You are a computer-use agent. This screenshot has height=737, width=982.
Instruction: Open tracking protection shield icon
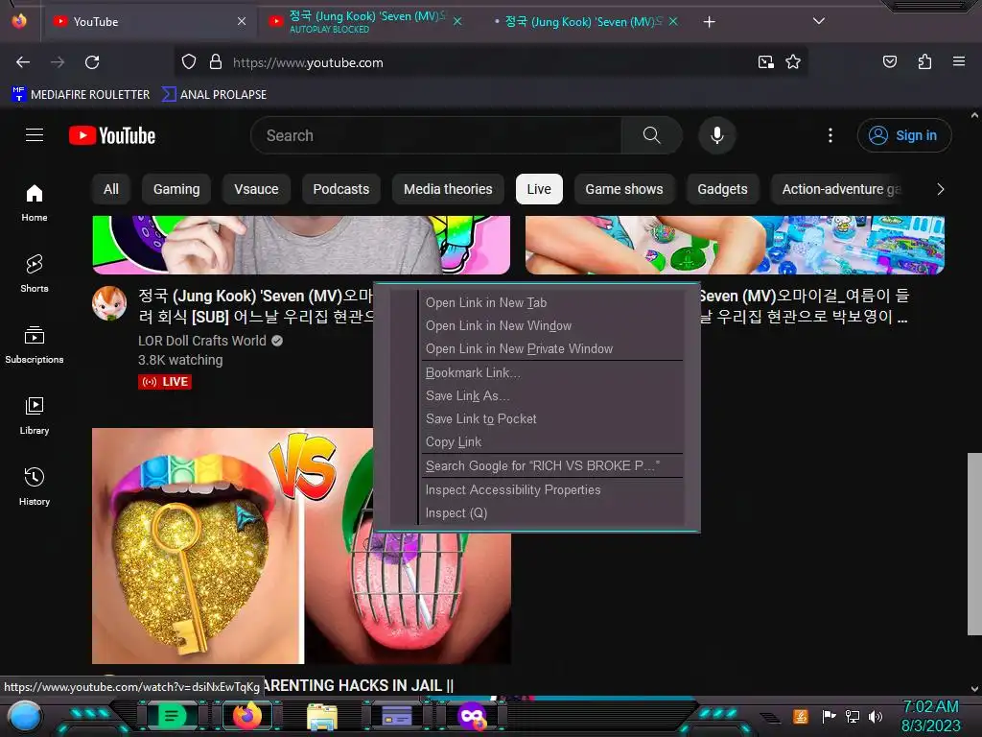coord(189,62)
